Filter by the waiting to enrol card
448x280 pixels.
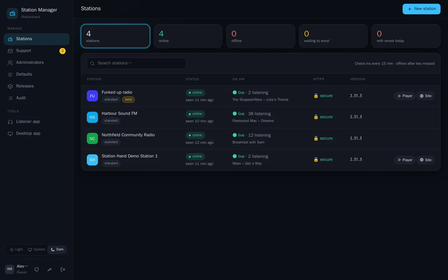pos(333,36)
